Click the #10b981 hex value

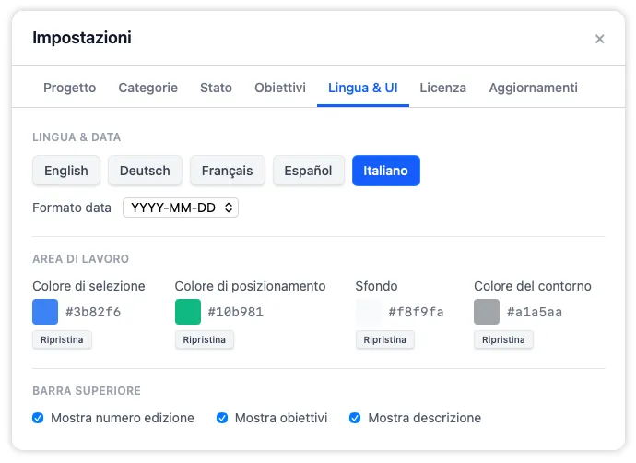(x=236, y=312)
